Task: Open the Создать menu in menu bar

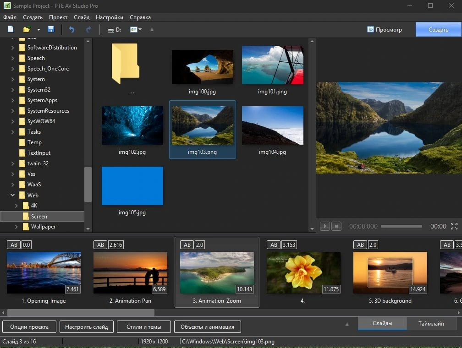Action: (33, 17)
